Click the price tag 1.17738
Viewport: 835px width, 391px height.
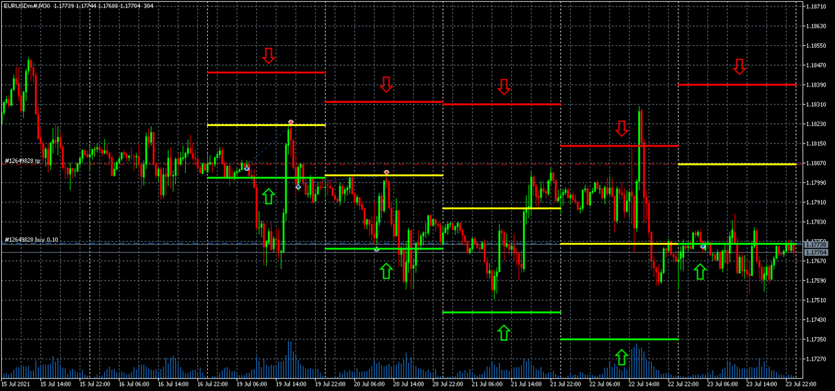click(816, 245)
